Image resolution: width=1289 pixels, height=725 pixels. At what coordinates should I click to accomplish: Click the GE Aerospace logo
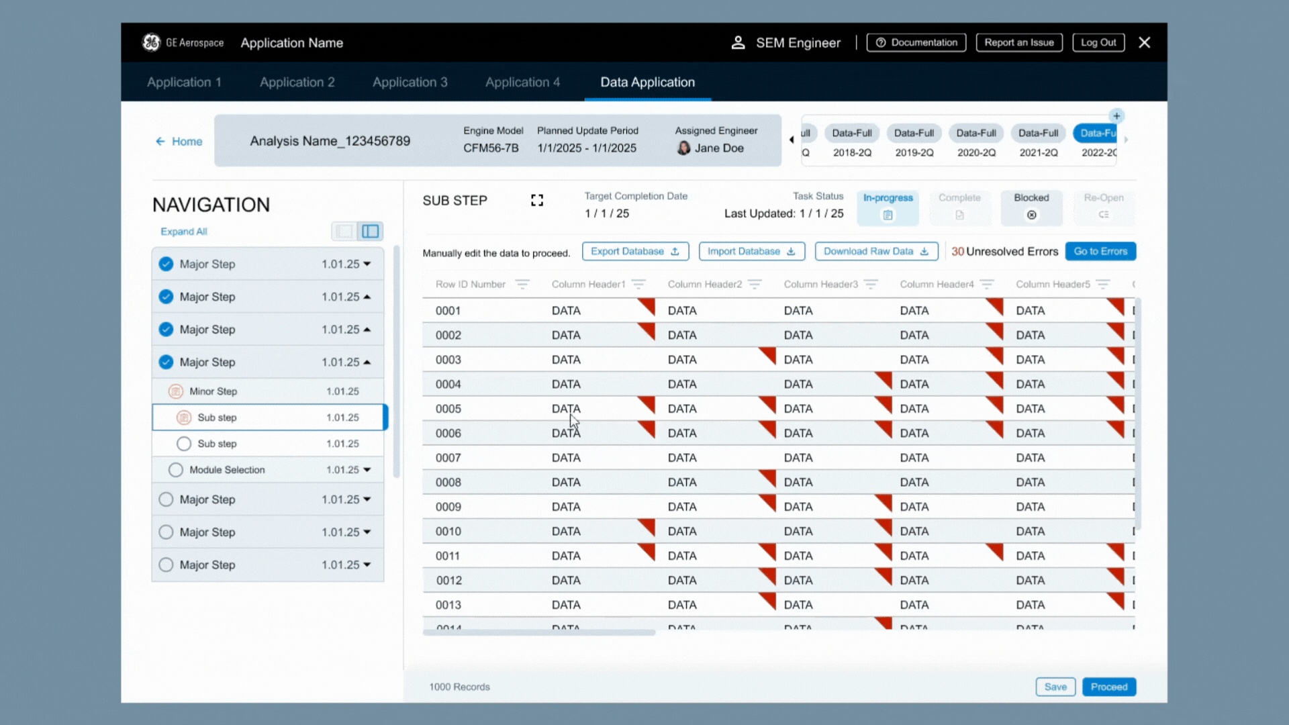[x=152, y=42]
